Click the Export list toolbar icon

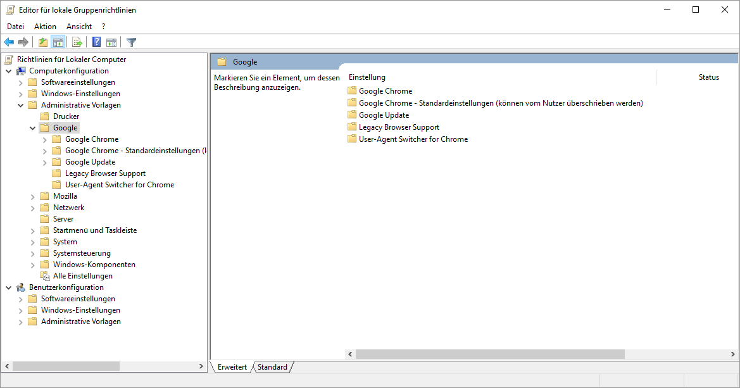point(77,42)
